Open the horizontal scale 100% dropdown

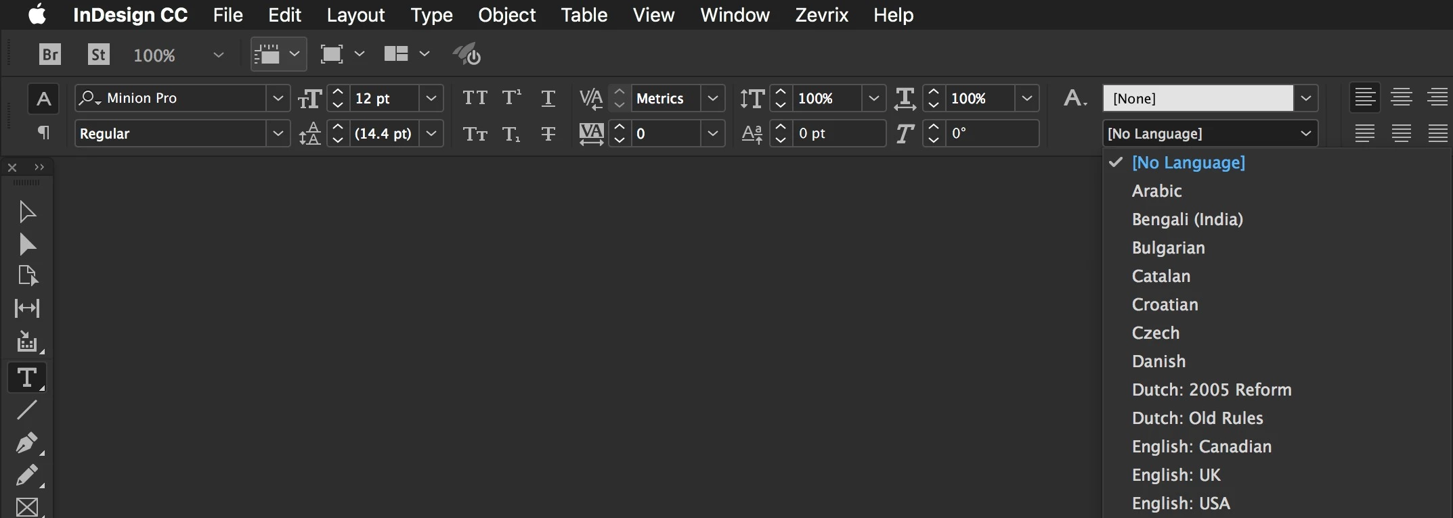tap(1026, 98)
